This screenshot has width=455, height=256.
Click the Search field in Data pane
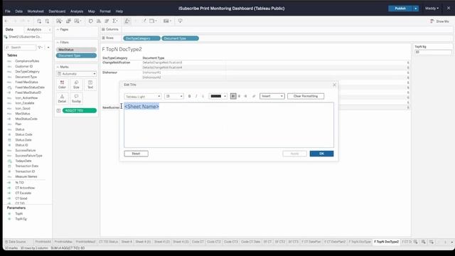tap(21, 48)
